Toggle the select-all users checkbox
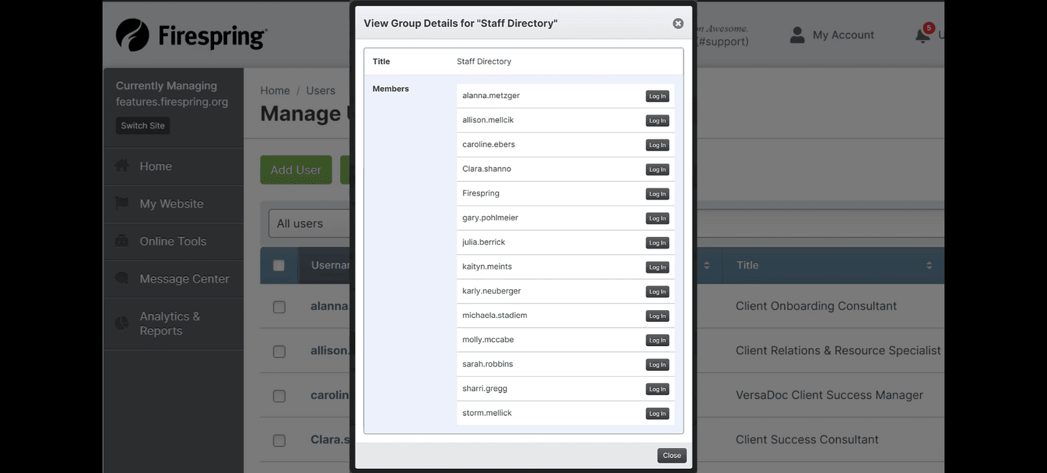 coord(279,266)
